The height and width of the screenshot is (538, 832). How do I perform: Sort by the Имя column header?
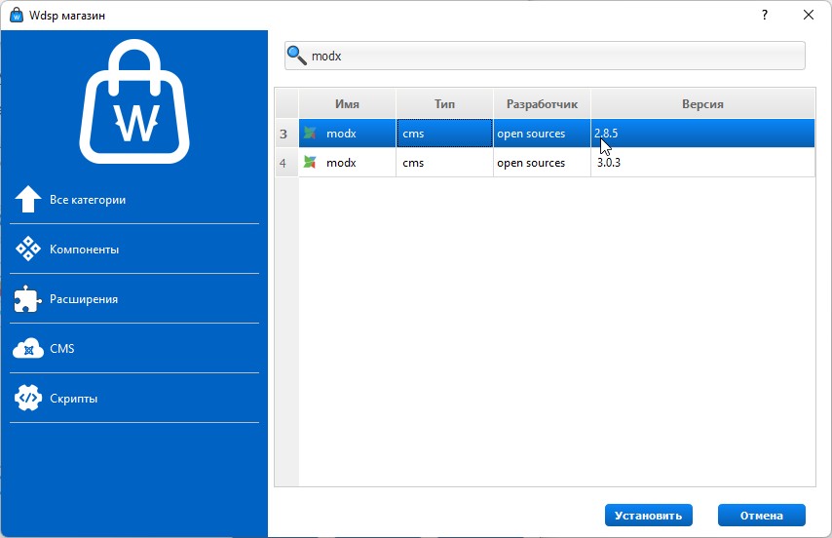click(347, 104)
